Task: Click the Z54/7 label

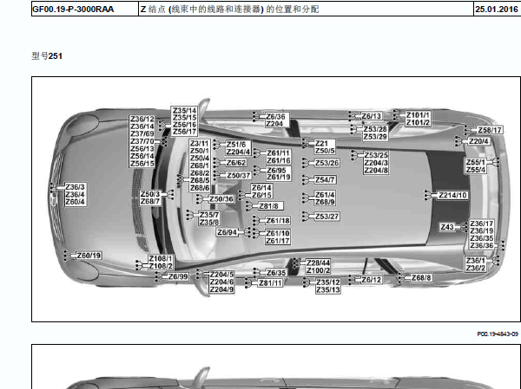Action: (x=325, y=180)
